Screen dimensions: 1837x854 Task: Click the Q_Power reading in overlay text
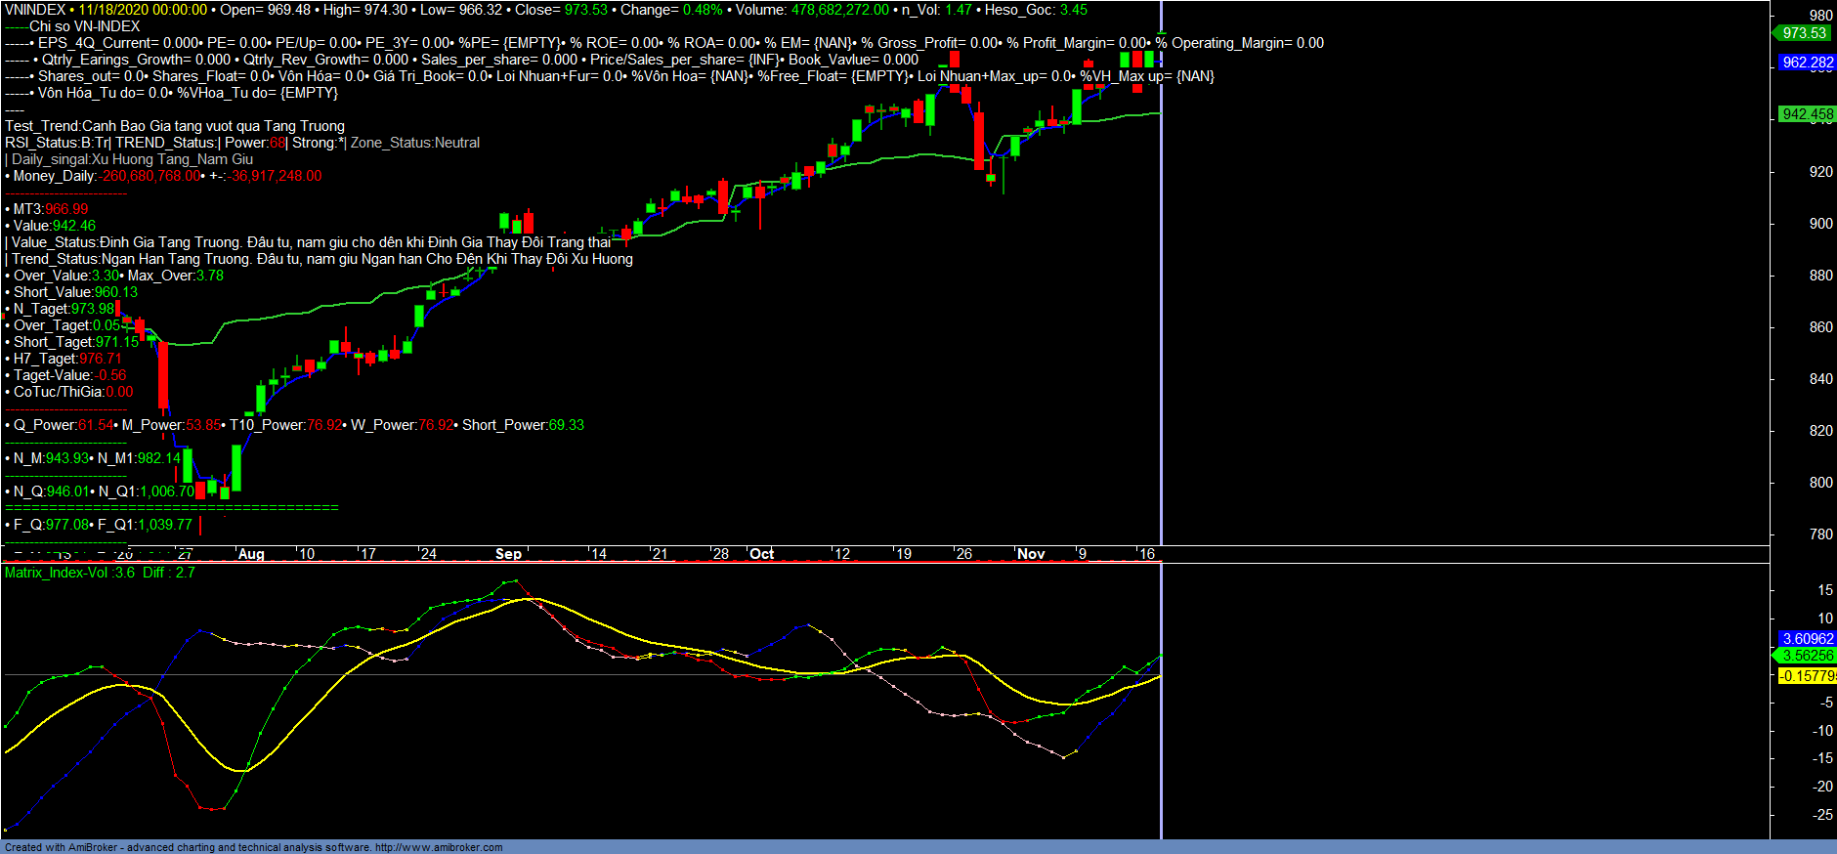(62, 425)
